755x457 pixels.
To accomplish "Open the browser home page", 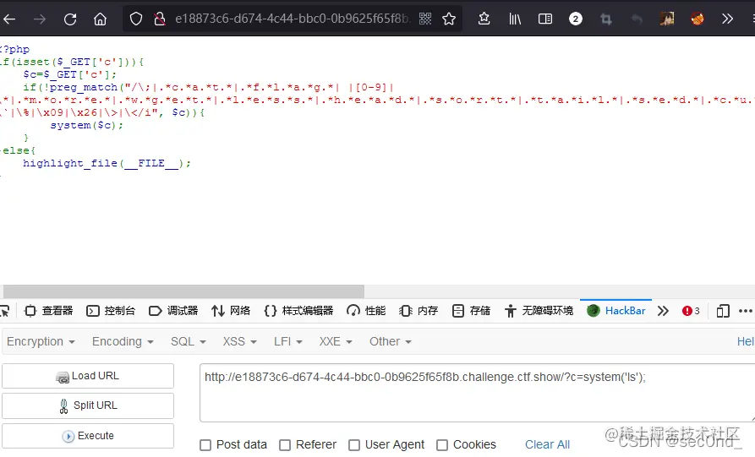I will pos(100,19).
